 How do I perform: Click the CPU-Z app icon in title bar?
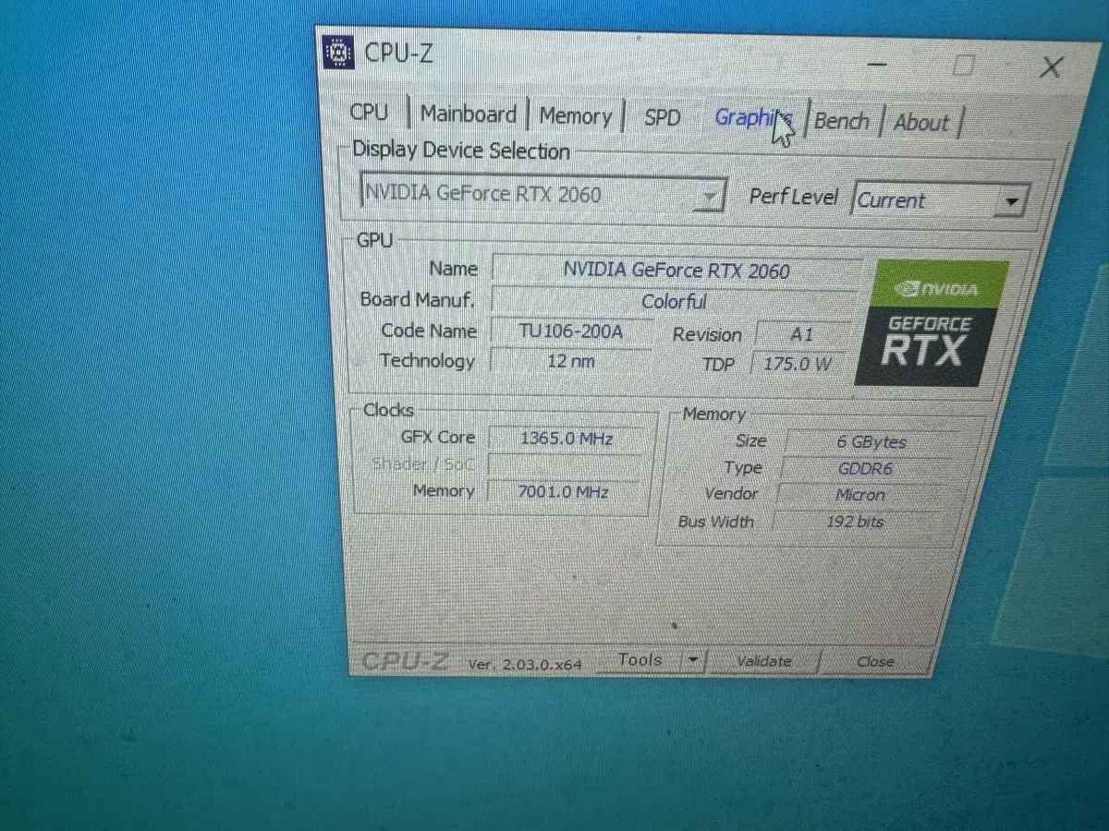[339, 52]
